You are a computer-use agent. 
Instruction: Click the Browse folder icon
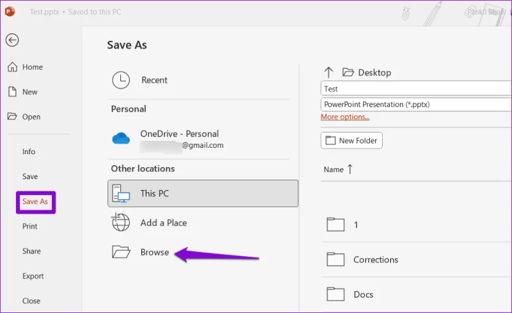coord(121,252)
